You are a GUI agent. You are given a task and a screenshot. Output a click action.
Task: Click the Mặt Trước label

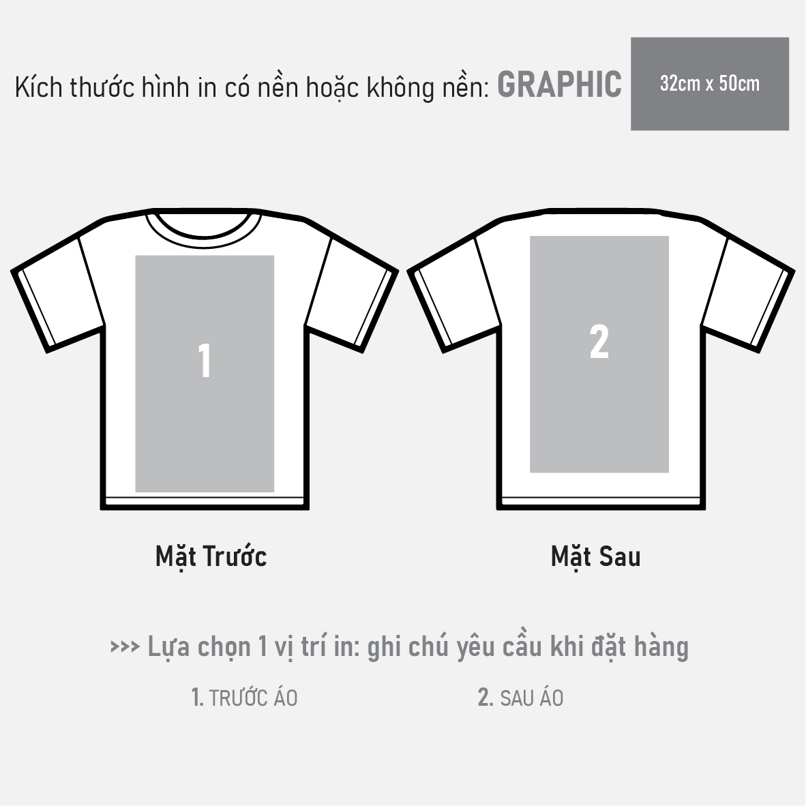211,556
